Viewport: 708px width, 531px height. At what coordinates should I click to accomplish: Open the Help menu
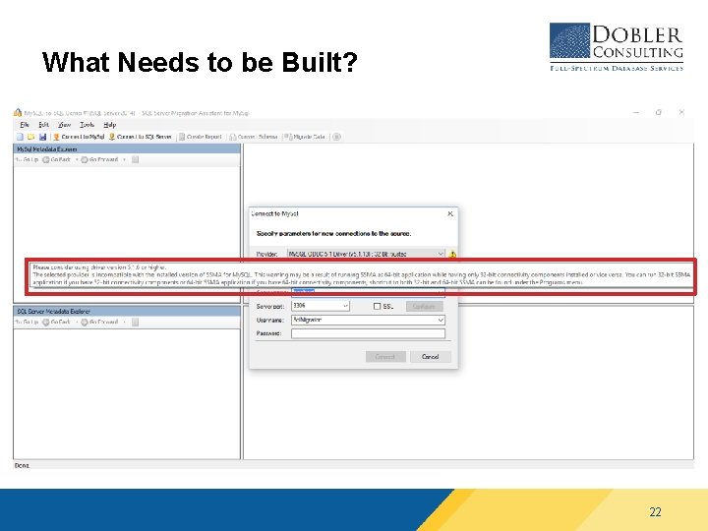[x=110, y=125]
